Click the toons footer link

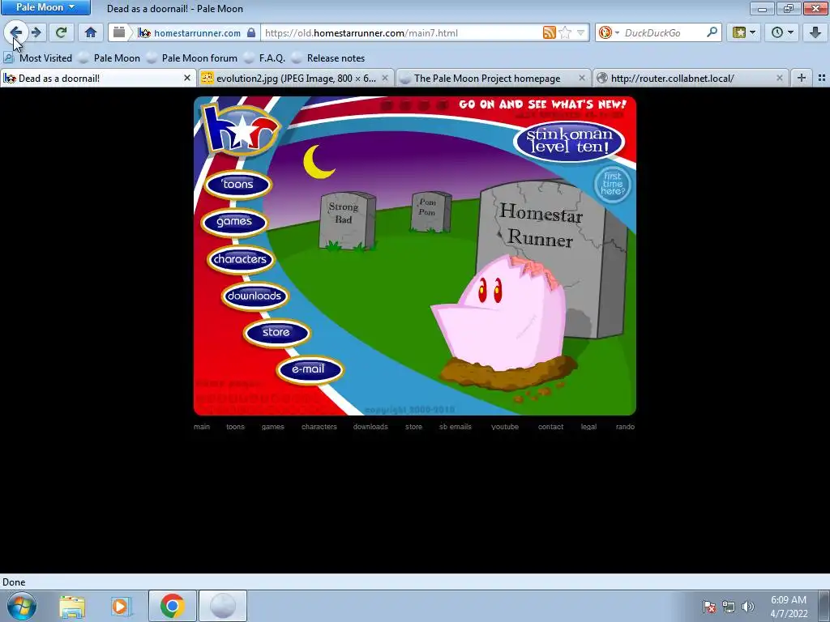[x=236, y=427]
